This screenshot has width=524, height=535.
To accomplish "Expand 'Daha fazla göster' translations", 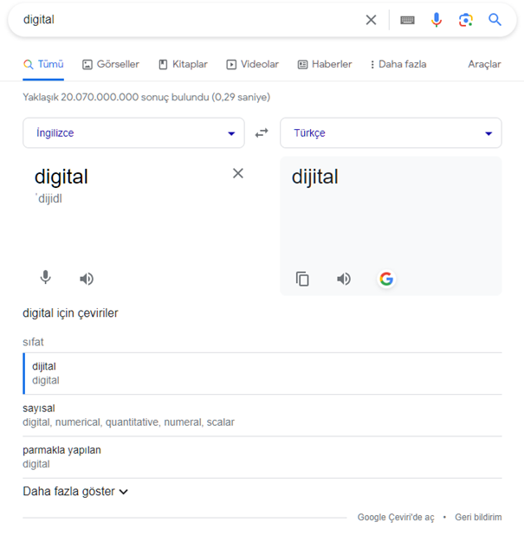I will point(75,492).
